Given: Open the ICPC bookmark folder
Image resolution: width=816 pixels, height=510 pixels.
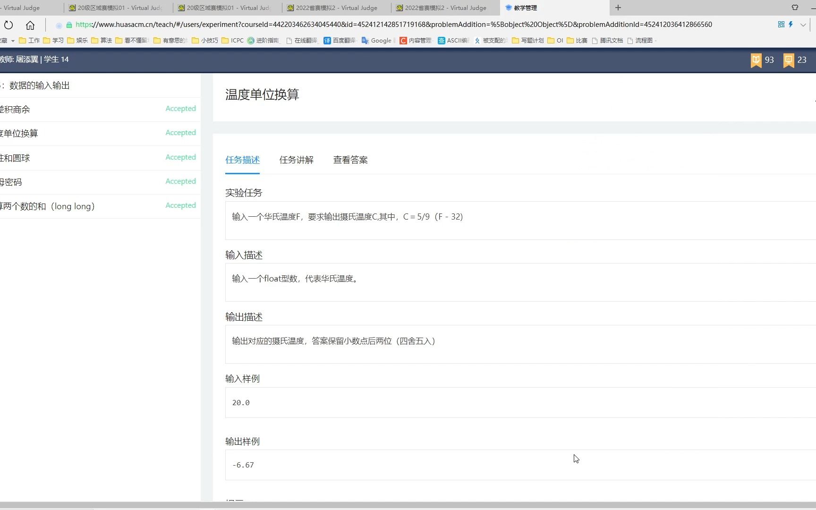Looking at the screenshot, I should click(232, 41).
